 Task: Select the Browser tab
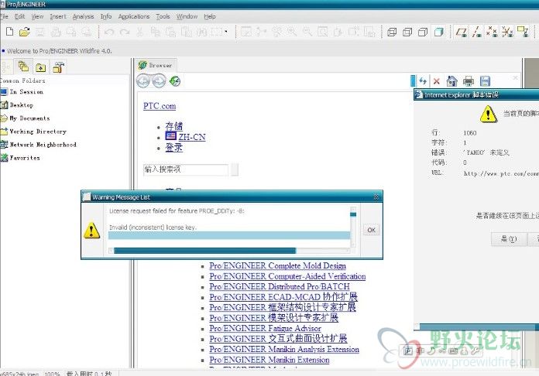pos(156,65)
